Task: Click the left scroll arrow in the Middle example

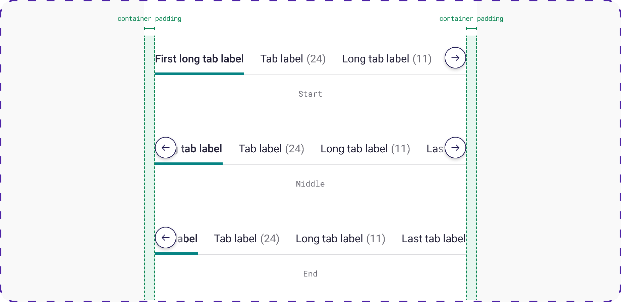Action: [166, 148]
